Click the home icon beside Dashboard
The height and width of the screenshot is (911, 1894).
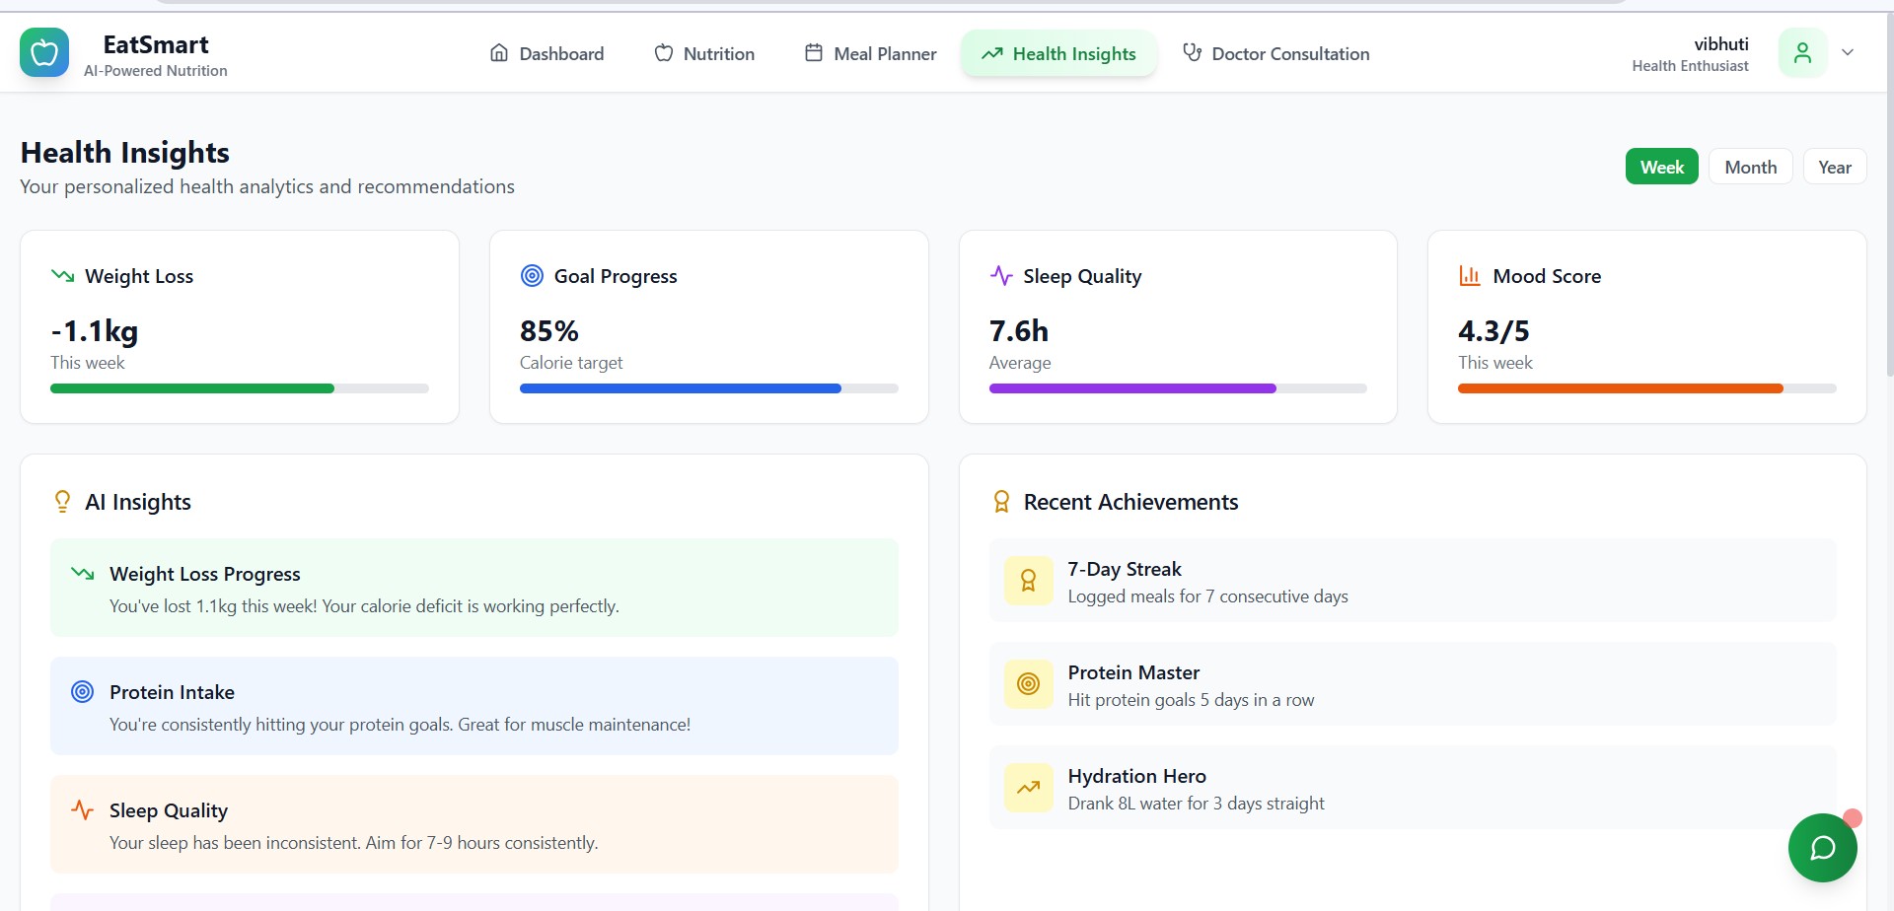[x=499, y=53]
